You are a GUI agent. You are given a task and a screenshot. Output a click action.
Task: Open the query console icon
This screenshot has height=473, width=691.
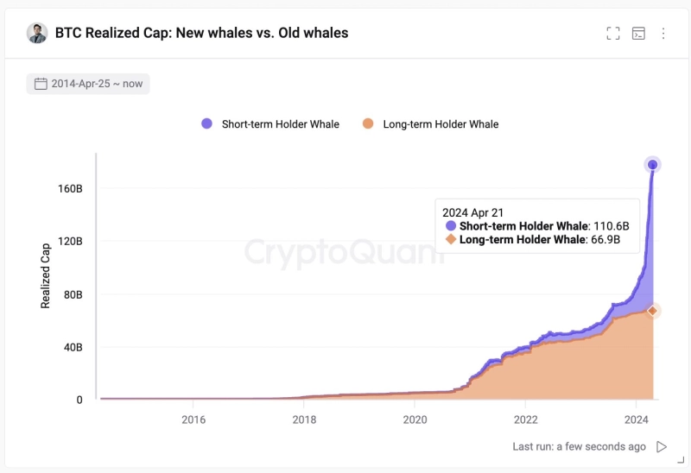coord(638,33)
